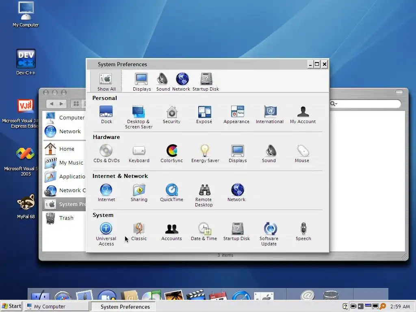Open Desktop & Screen Saver preferences
The height and width of the screenshot is (312, 416).
click(x=139, y=117)
